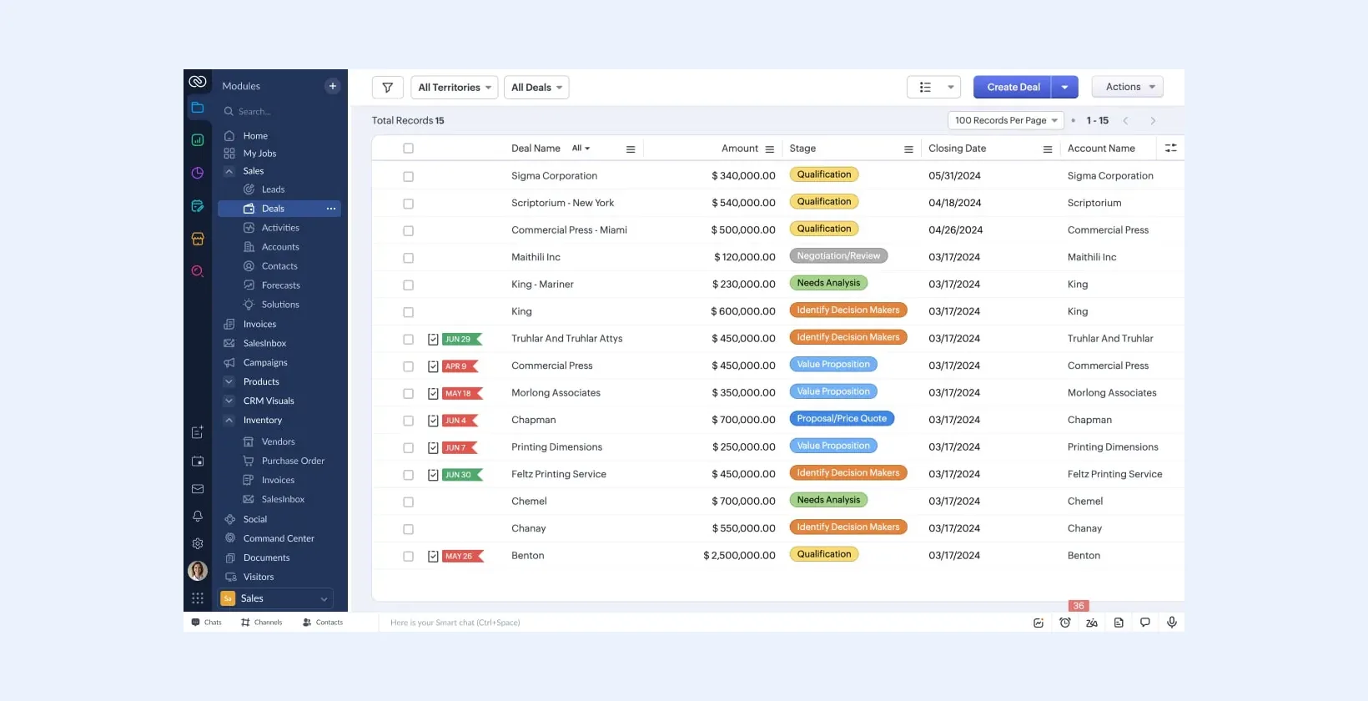Open the settings gear icon in rail
The image size is (1368, 701).
pos(198,543)
